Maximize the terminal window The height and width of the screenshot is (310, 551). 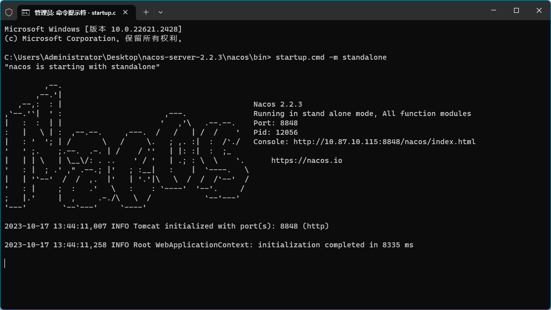pos(516,10)
